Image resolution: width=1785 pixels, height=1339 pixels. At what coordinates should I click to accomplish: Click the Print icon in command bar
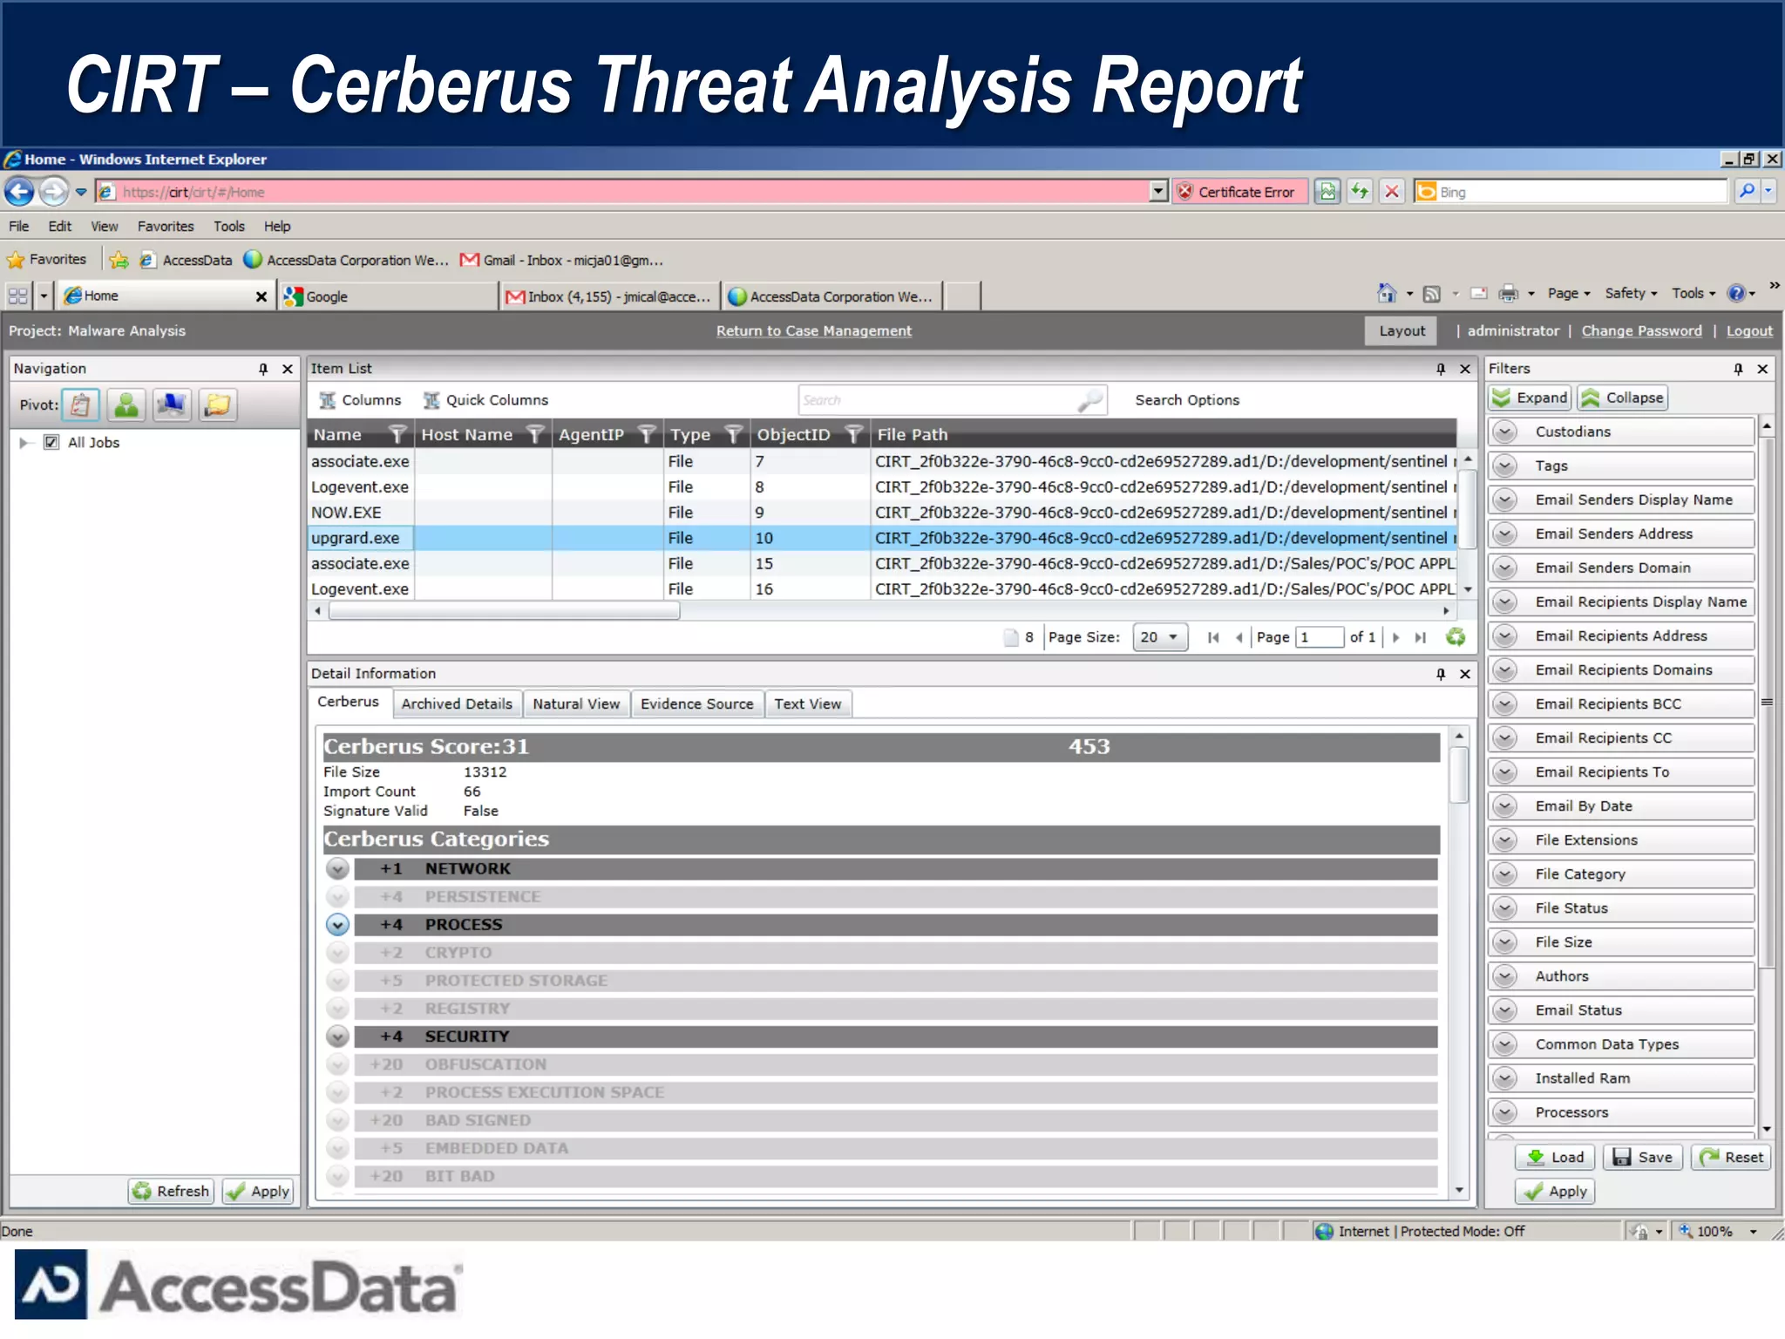point(1508,294)
